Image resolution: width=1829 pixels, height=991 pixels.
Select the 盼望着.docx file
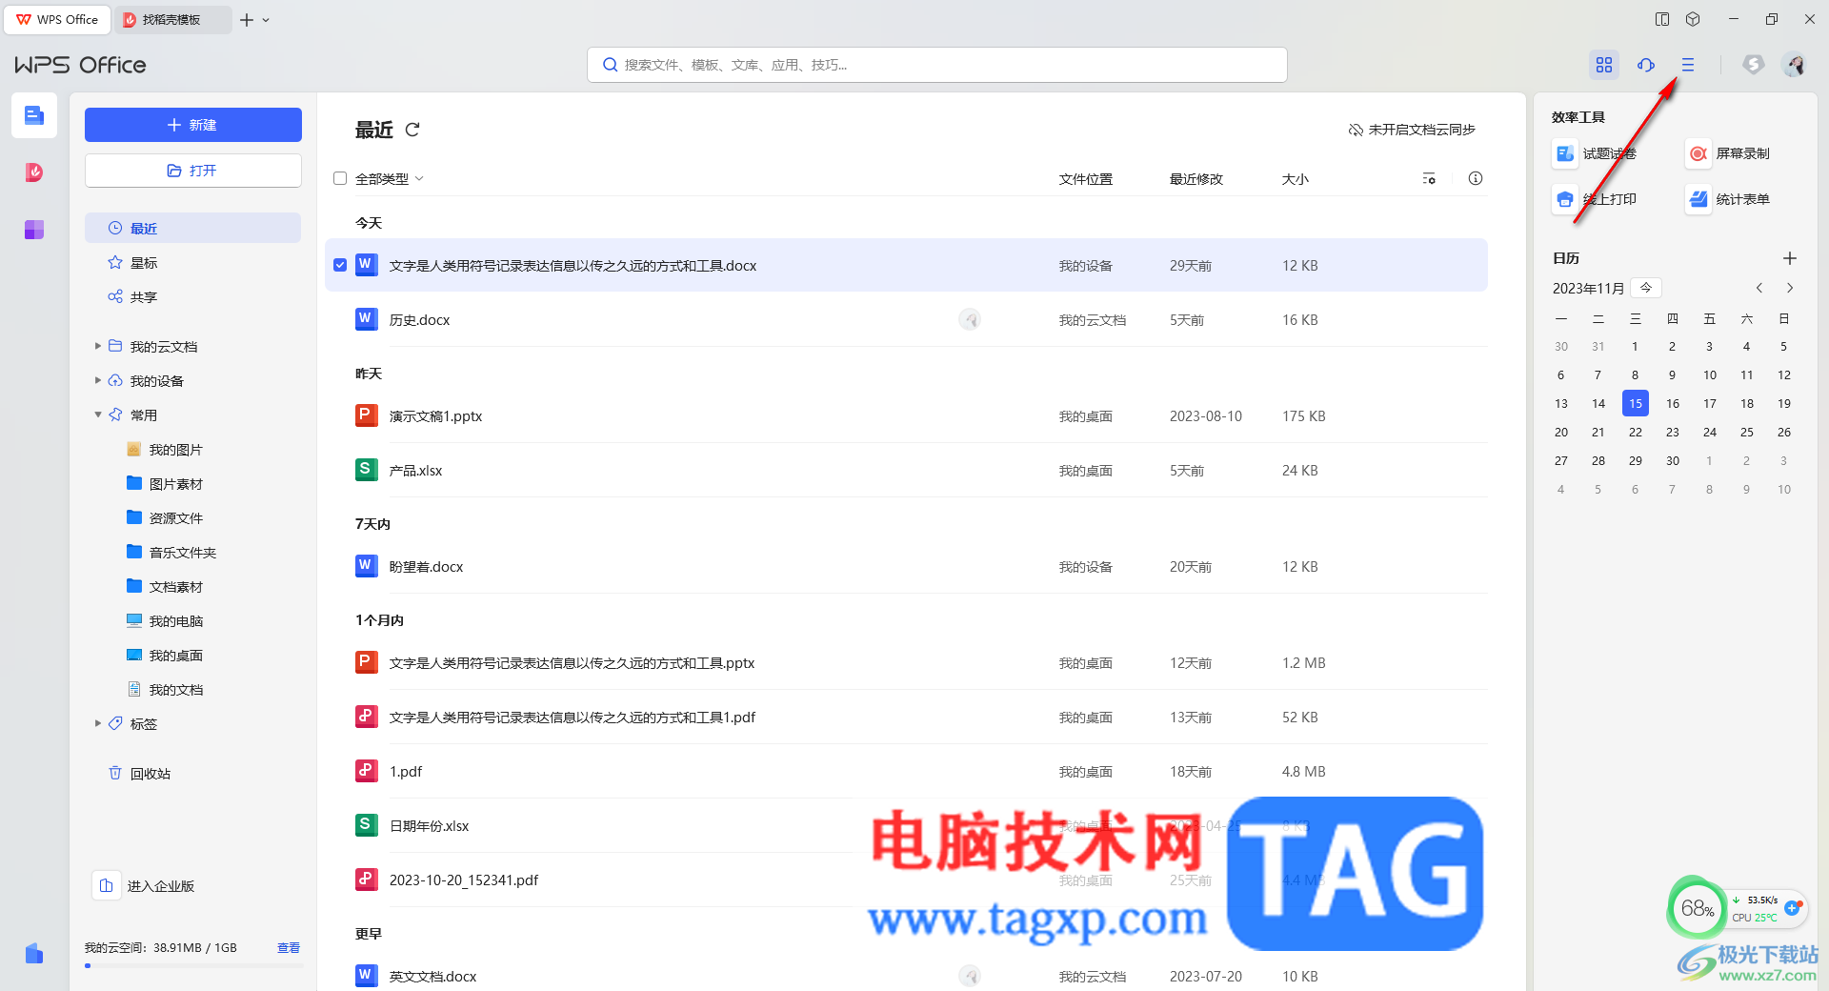point(906,567)
